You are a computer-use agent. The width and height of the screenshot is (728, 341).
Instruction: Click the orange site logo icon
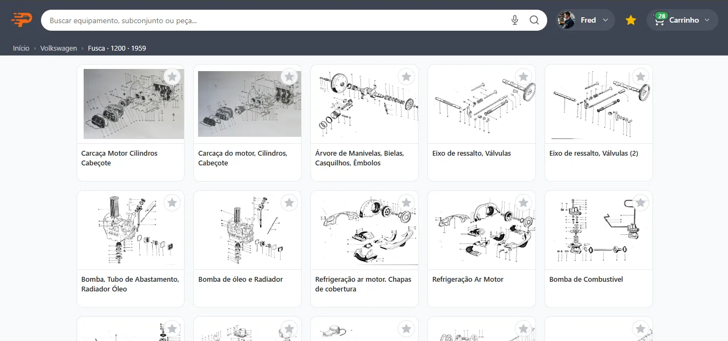(x=22, y=20)
